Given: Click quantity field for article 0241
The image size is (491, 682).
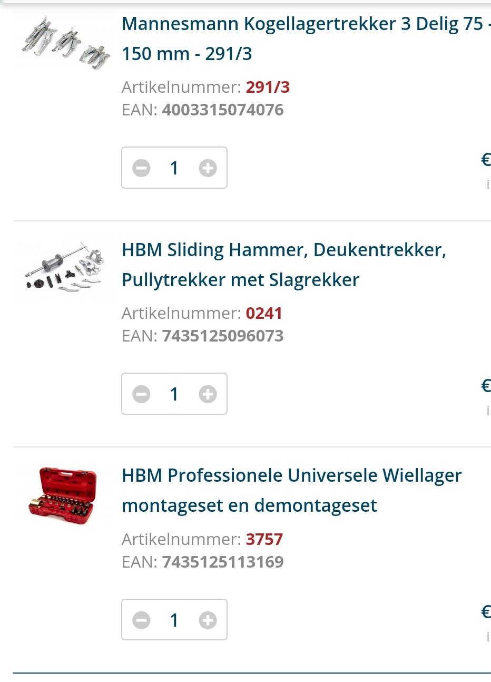Looking at the screenshot, I should (174, 394).
